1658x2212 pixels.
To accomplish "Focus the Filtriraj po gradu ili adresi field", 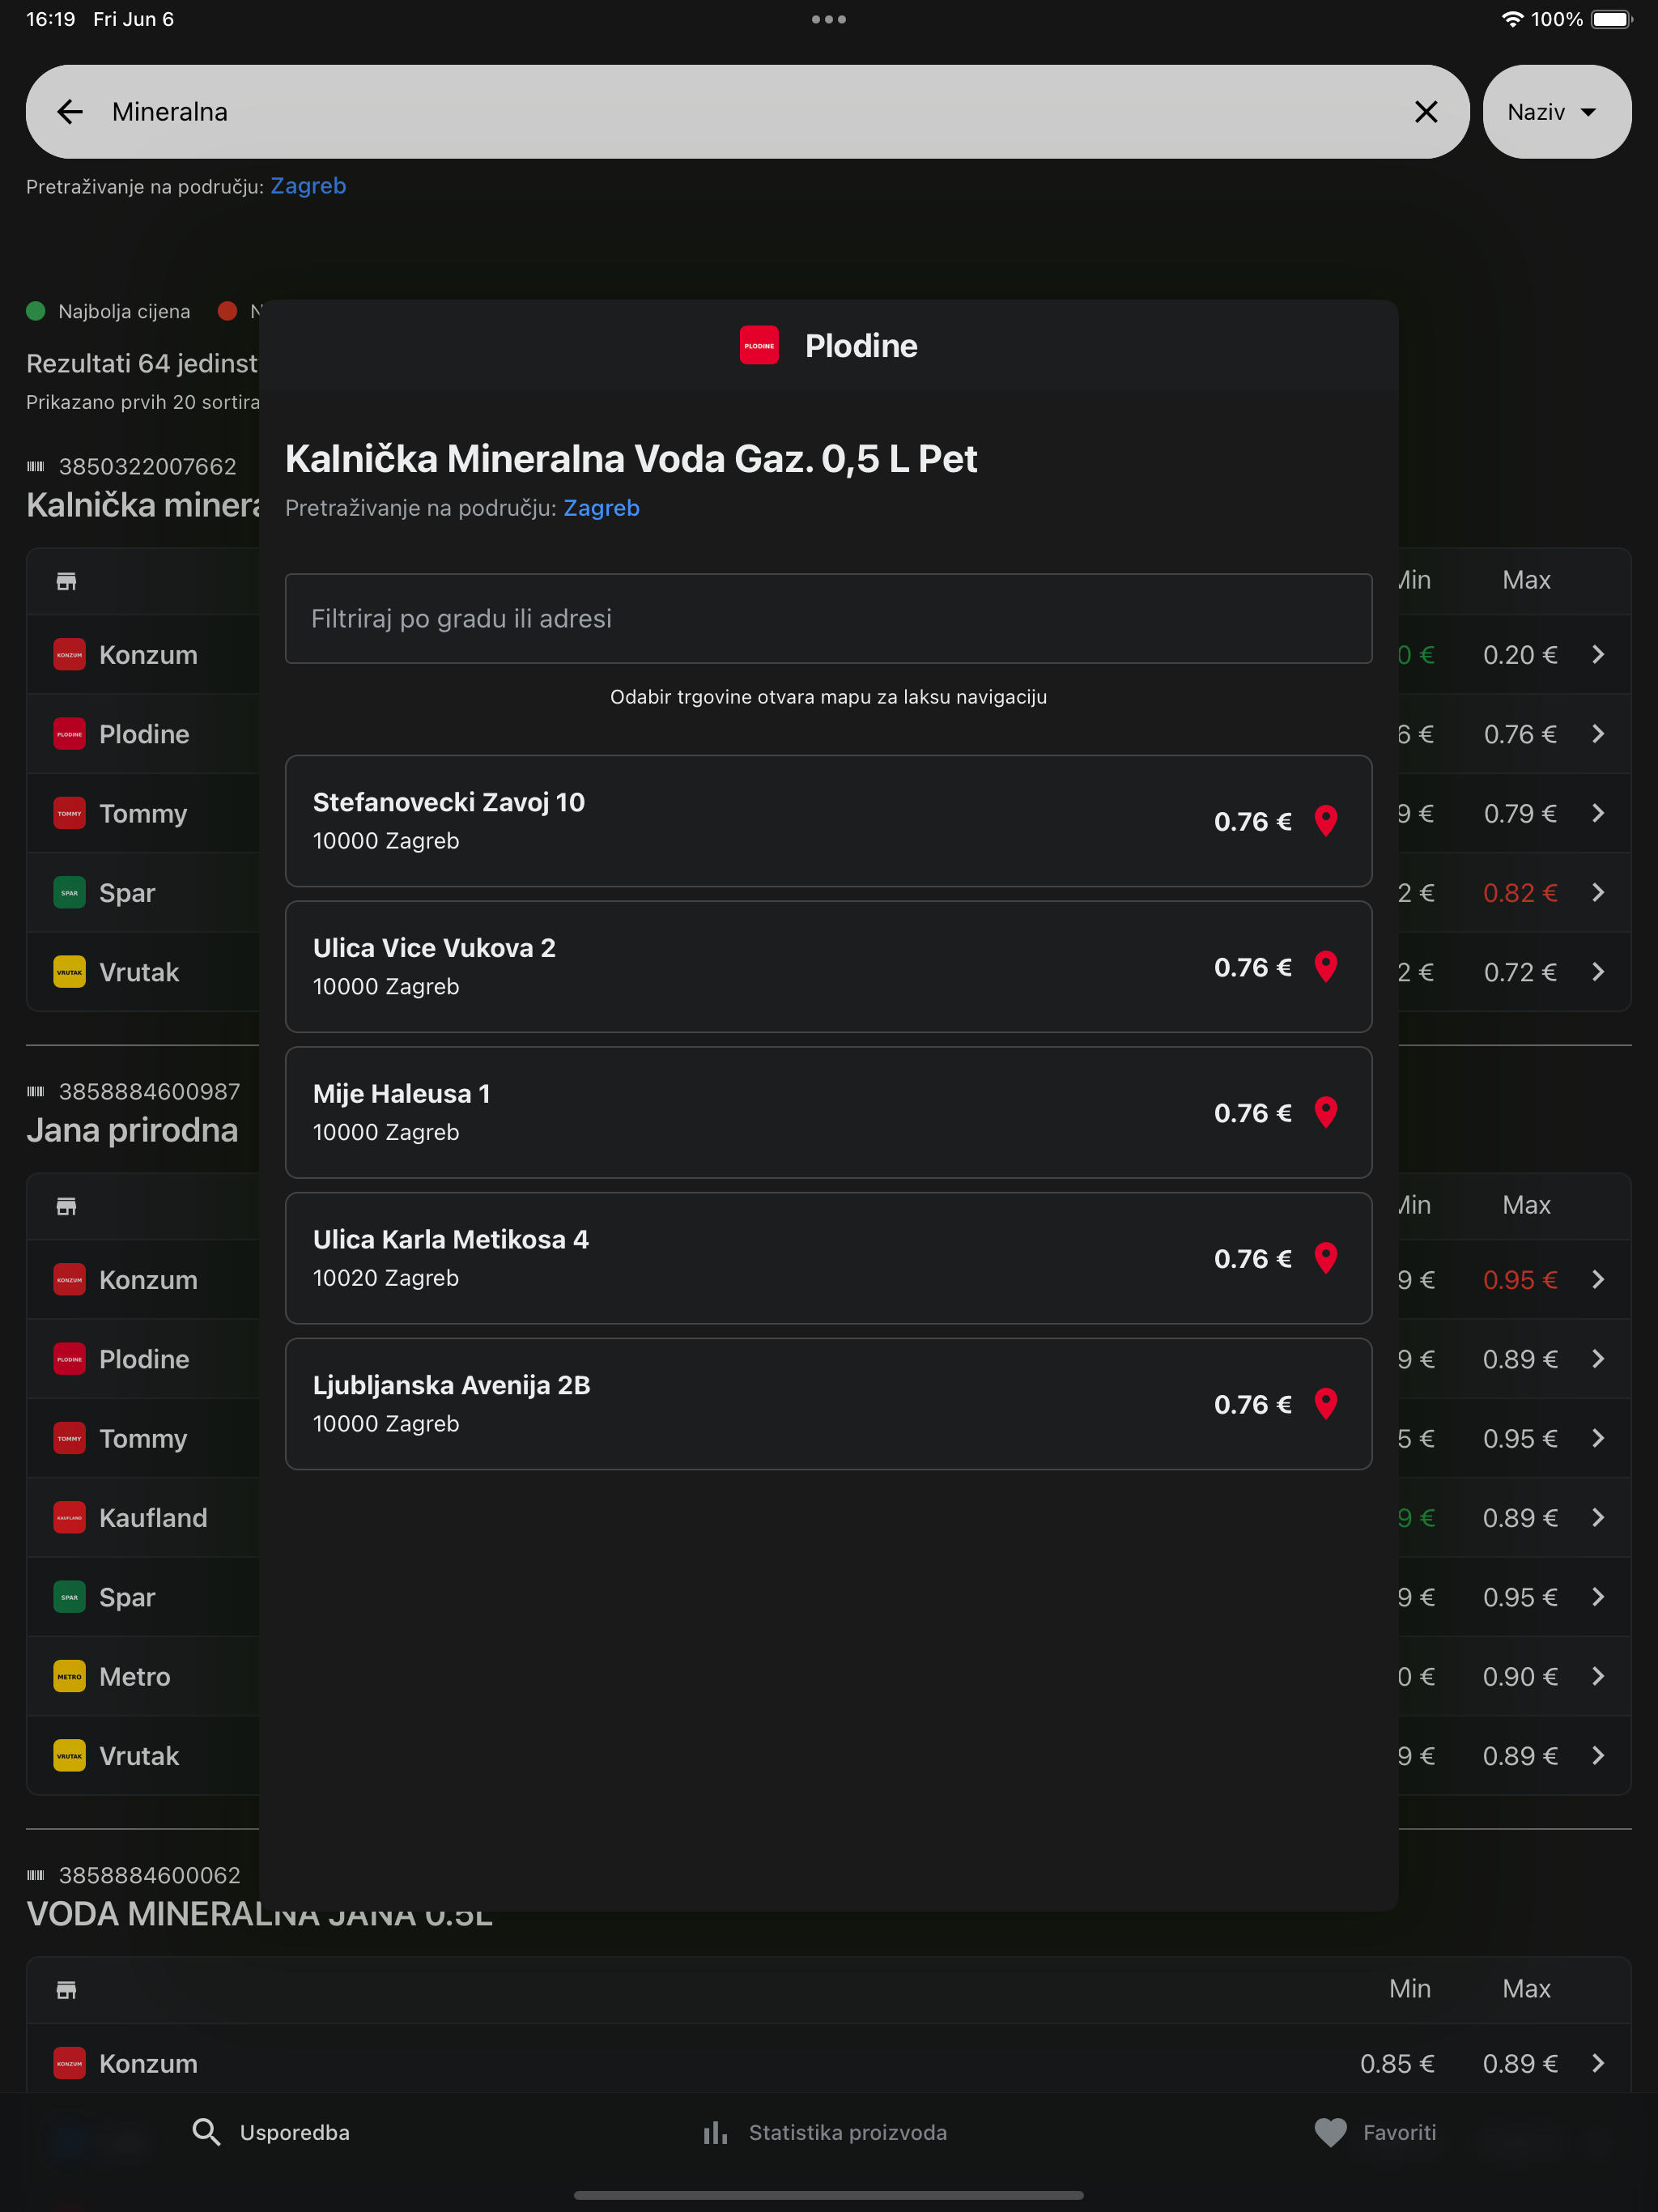I will tap(828, 619).
